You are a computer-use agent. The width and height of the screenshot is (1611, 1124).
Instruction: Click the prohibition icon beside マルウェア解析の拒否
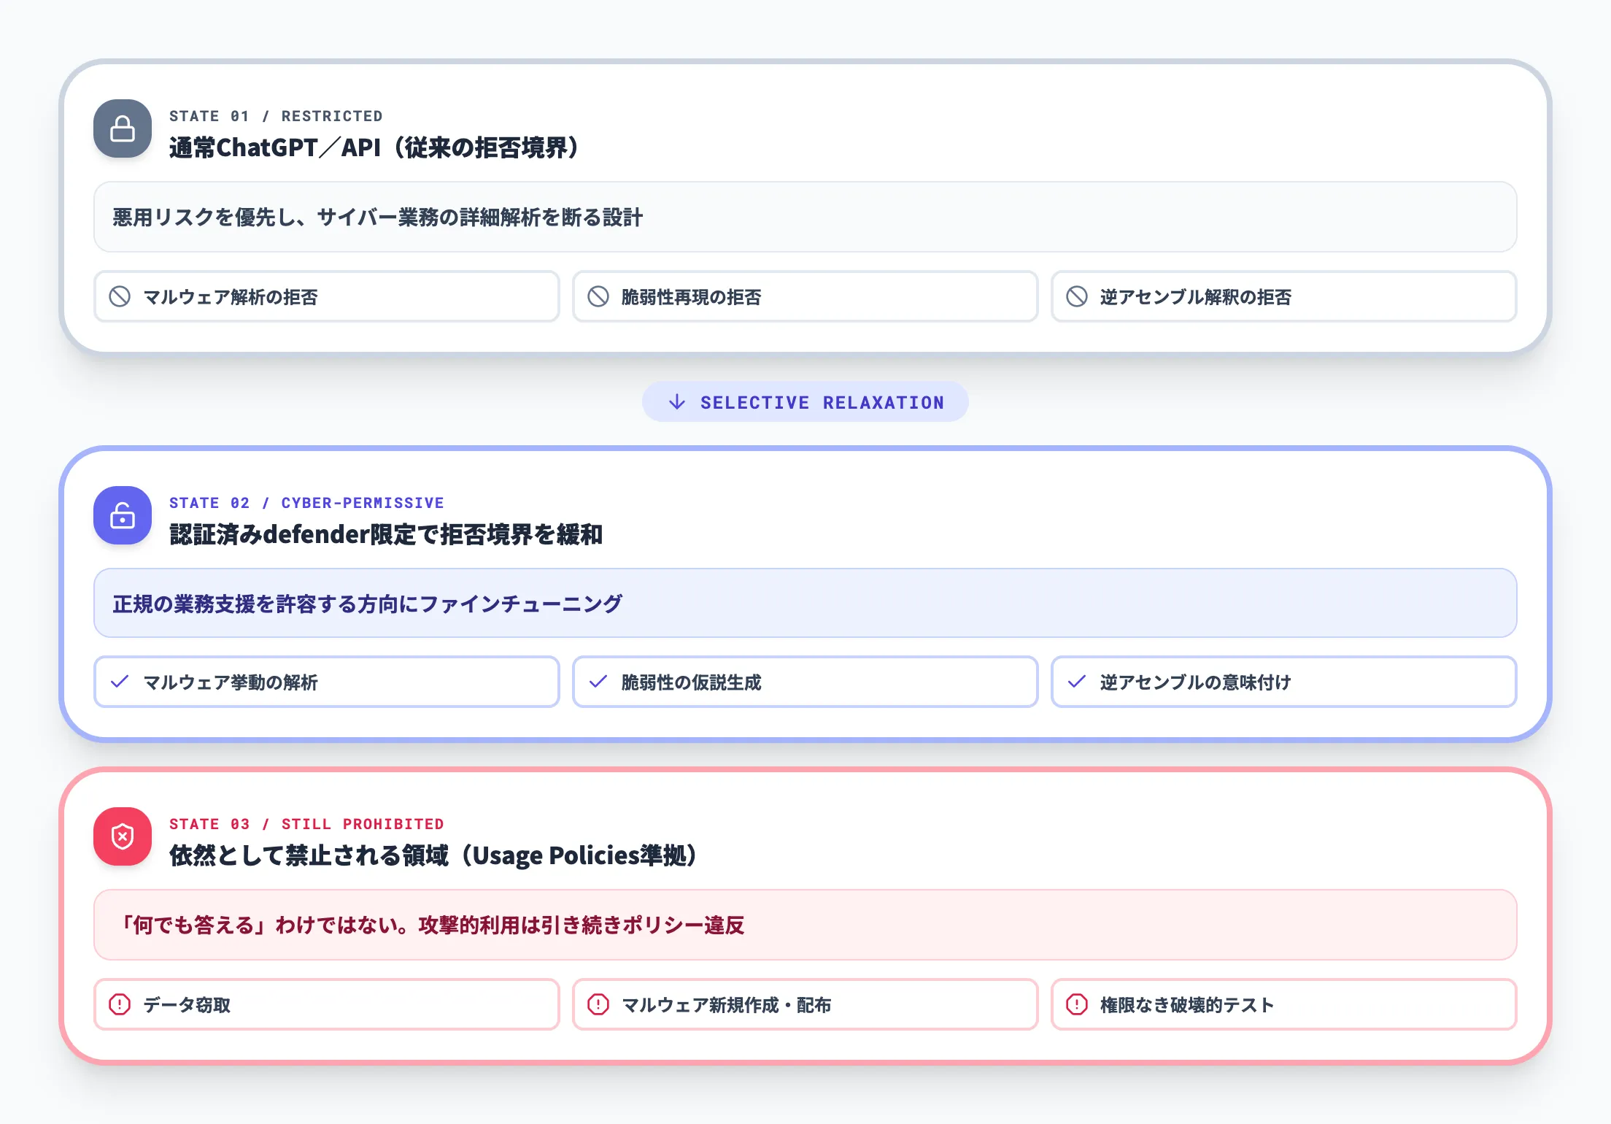pyautogui.click(x=120, y=296)
